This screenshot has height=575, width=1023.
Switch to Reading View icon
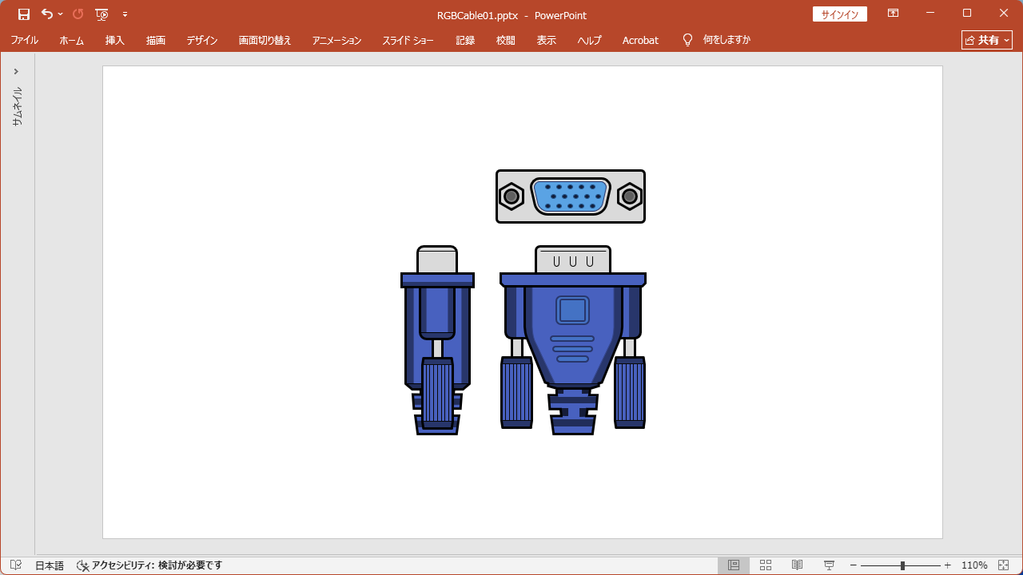pyautogui.click(x=797, y=565)
